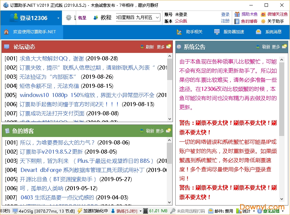Select the 售至 option
This screenshot has width=290, height=215.
point(82,17)
